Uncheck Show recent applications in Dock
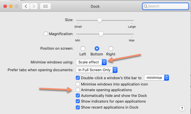 [78, 107]
